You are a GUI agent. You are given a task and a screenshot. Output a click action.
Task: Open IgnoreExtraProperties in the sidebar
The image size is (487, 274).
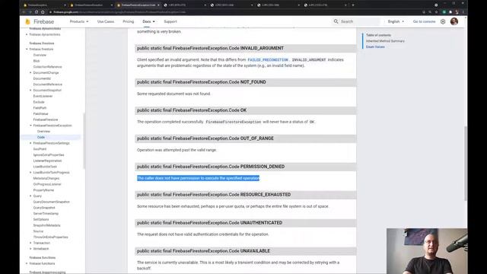tap(49, 155)
